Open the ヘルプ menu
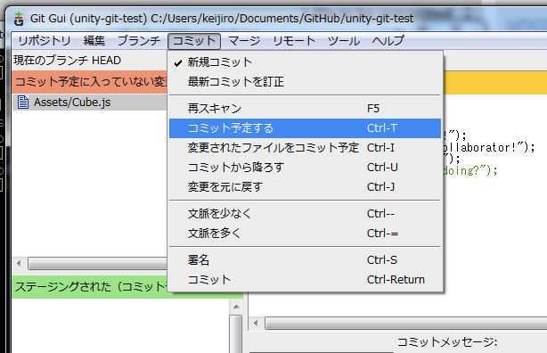The image size is (547, 353). (388, 41)
